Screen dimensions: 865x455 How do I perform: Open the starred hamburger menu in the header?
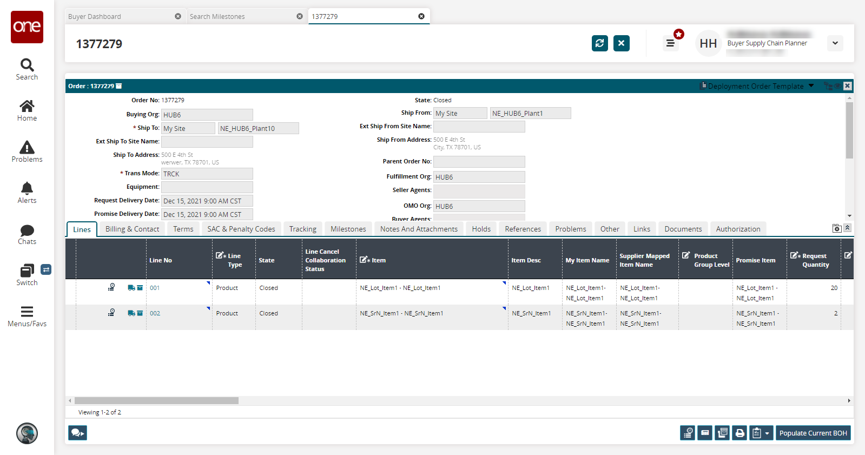click(x=670, y=43)
